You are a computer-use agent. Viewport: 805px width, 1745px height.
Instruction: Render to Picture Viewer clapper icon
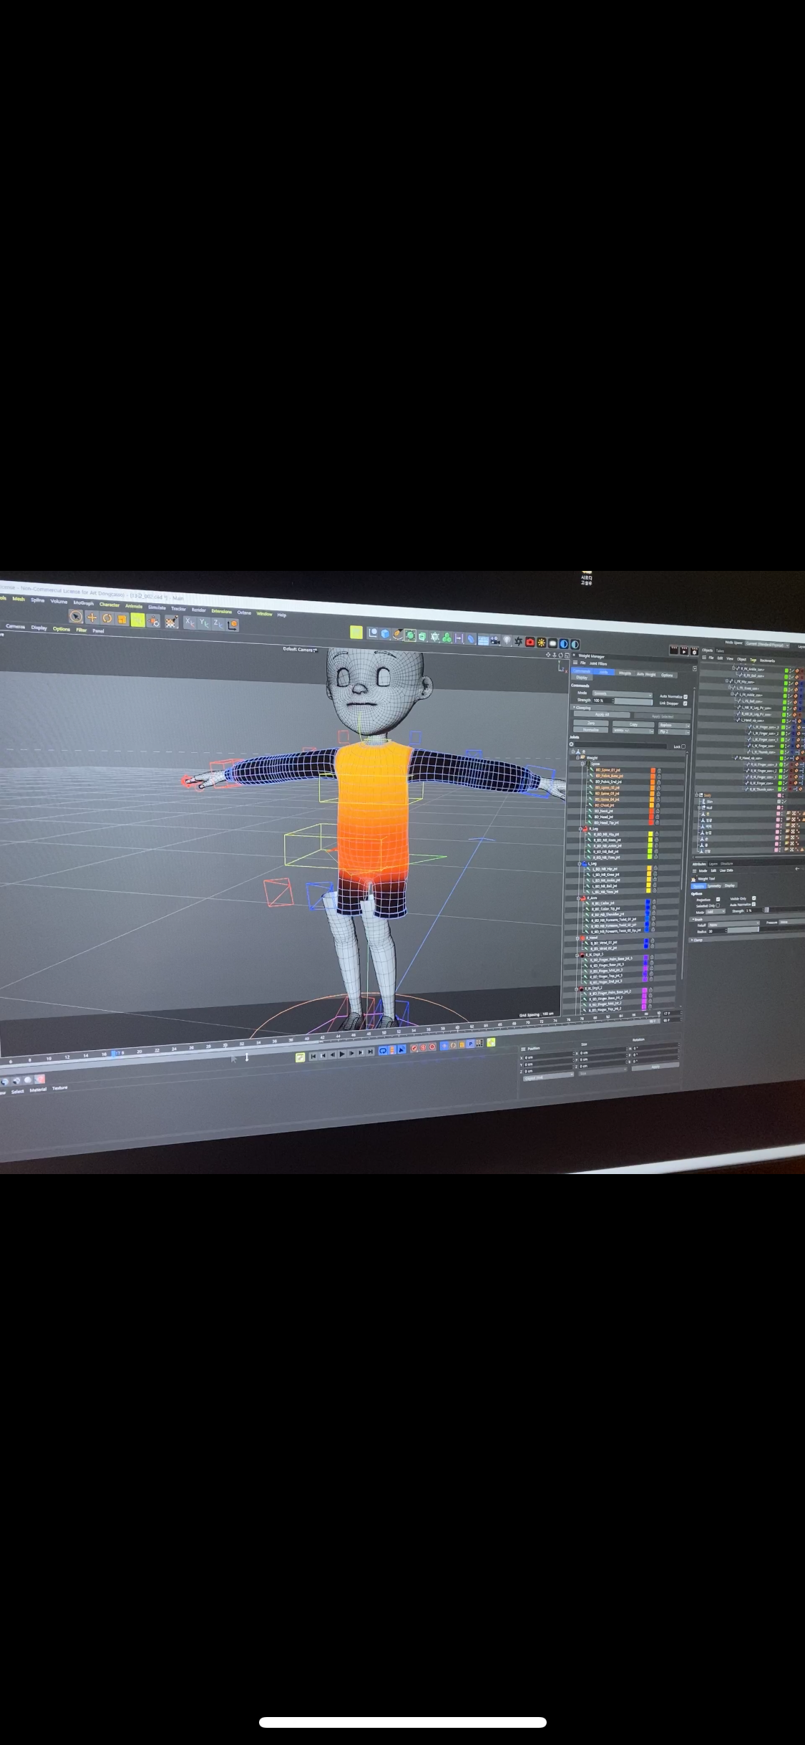pos(684,651)
